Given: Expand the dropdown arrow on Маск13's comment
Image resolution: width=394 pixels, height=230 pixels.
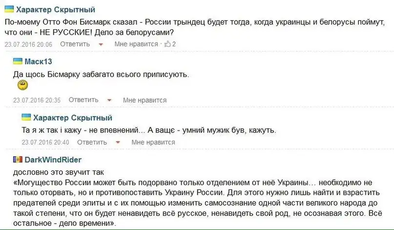Looking at the screenshot, I should click(x=109, y=100).
